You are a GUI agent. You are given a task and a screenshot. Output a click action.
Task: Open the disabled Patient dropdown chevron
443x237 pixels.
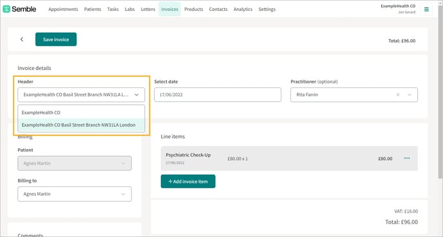tap(123, 163)
